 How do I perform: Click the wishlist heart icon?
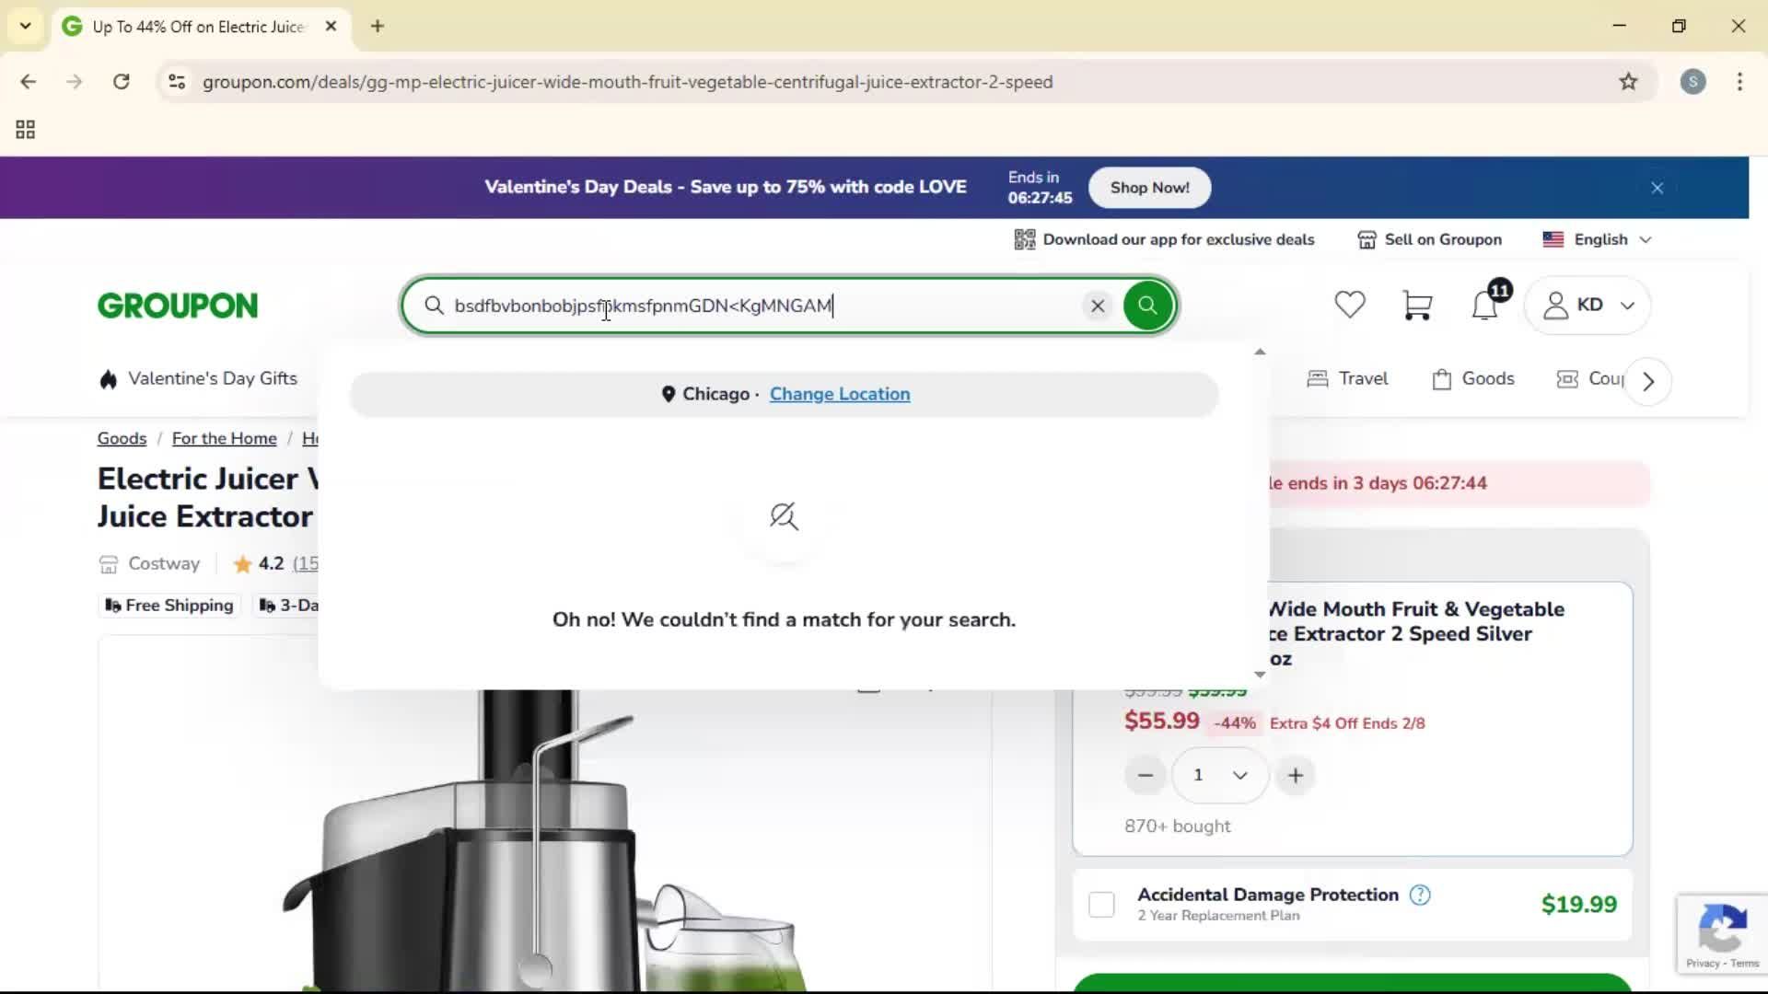[x=1349, y=305]
